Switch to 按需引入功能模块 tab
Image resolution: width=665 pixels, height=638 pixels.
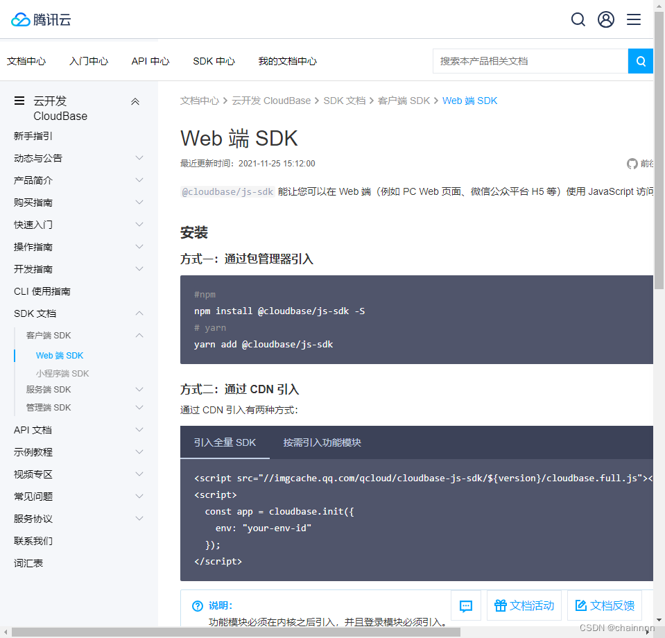(322, 442)
